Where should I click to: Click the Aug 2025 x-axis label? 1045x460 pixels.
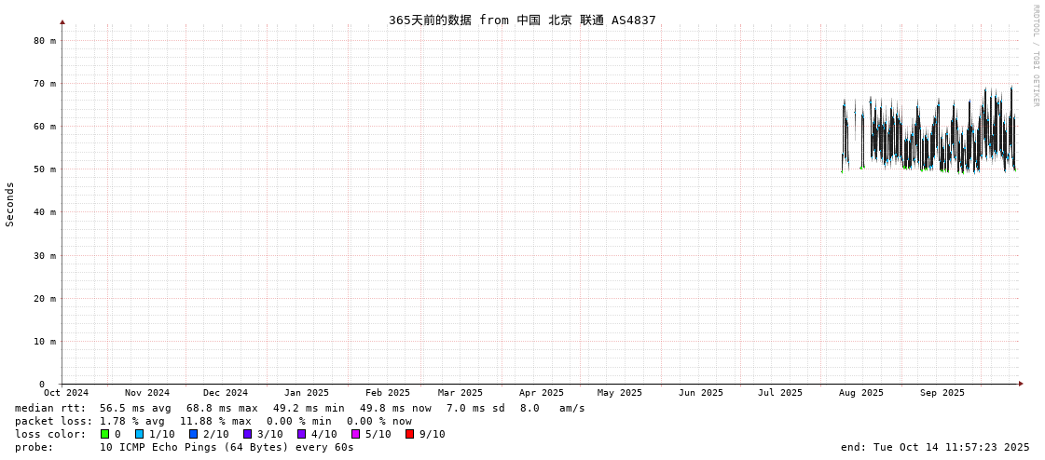point(860,393)
